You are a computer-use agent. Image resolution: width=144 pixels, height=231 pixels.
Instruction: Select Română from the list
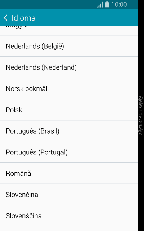tap(69, 173)
